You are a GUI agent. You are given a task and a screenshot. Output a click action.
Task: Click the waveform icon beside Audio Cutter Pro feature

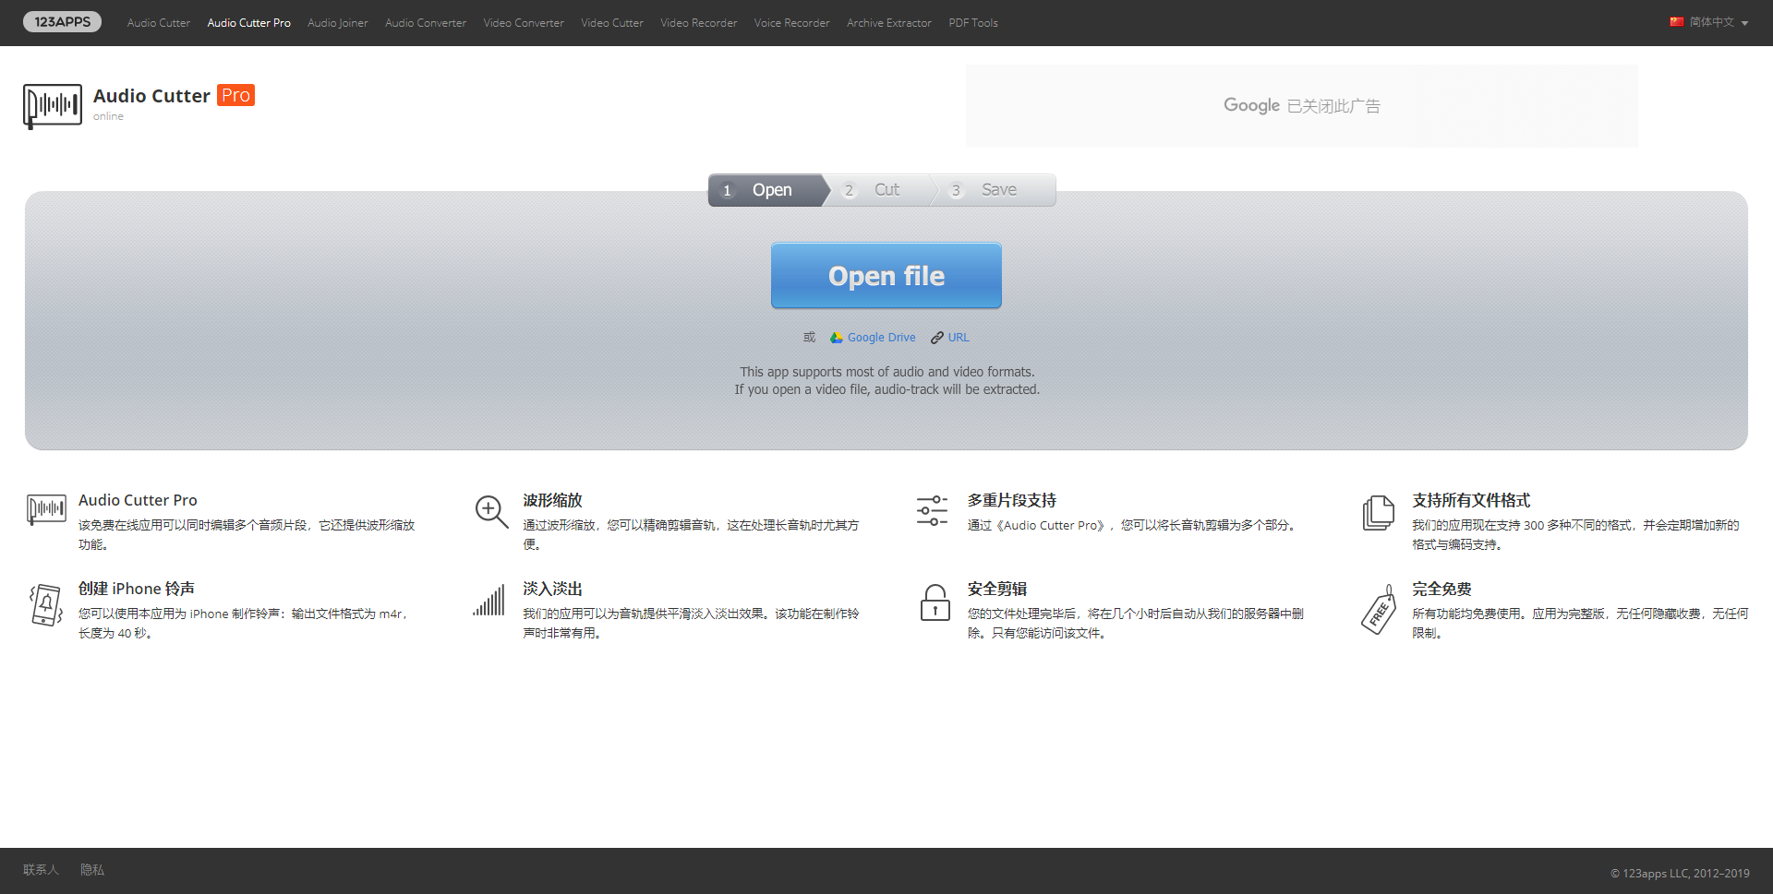point(46,509)
